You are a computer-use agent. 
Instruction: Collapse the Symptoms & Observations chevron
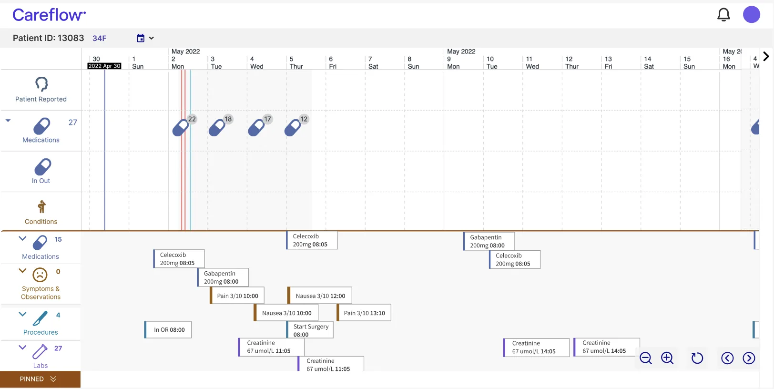(22, 270)
